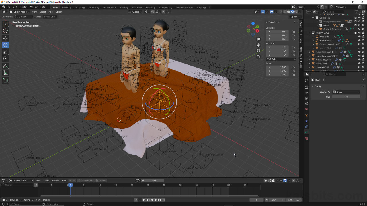Viewport: 367px width, 206px height.
Task: Select the Rotate tool
Action: click(5, 45)
